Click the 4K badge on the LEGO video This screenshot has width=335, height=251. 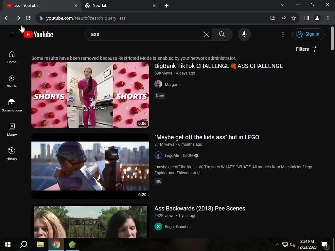(x=158, y=181)
